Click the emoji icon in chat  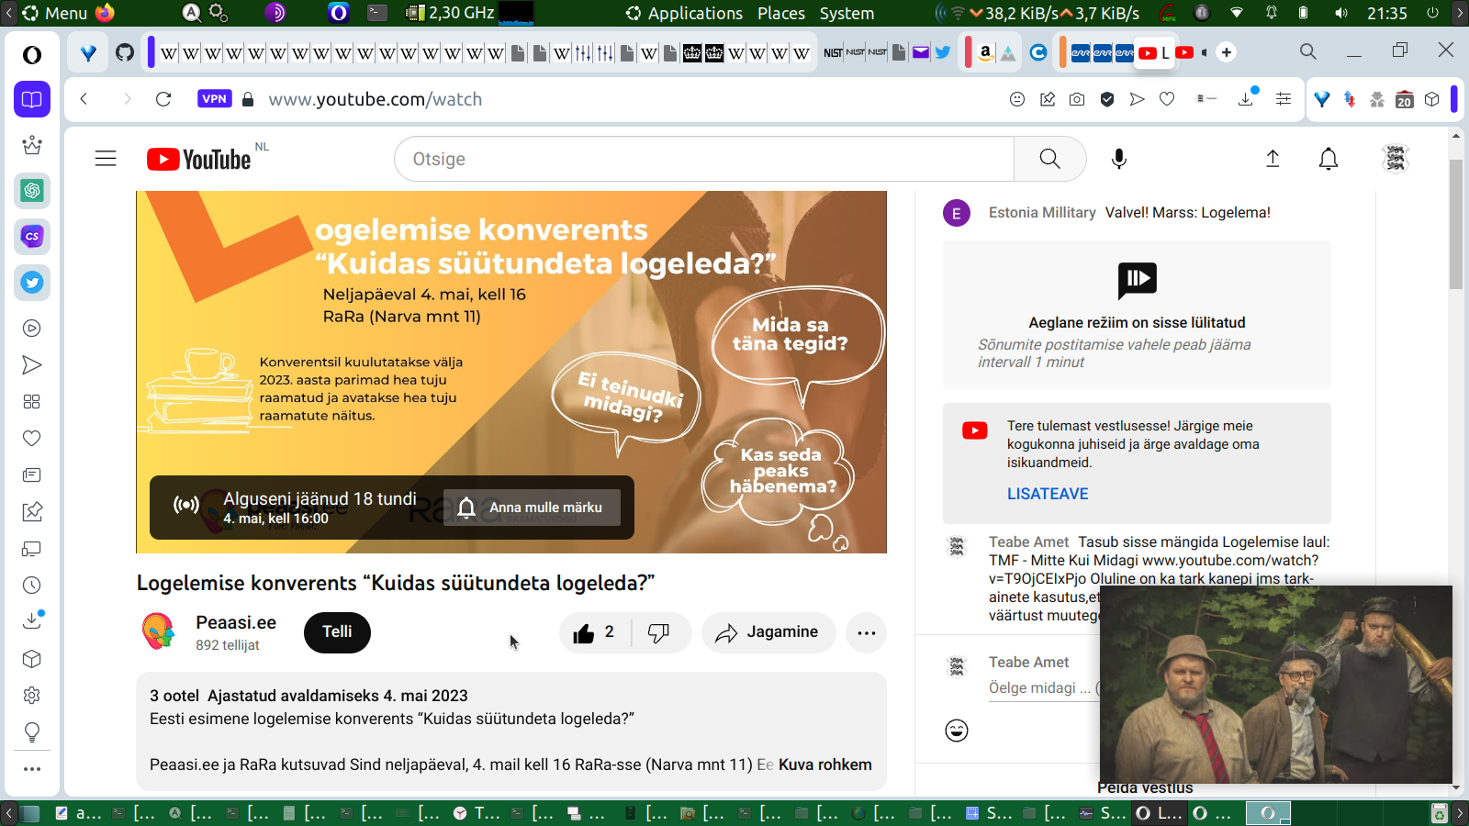pos(957,731)
